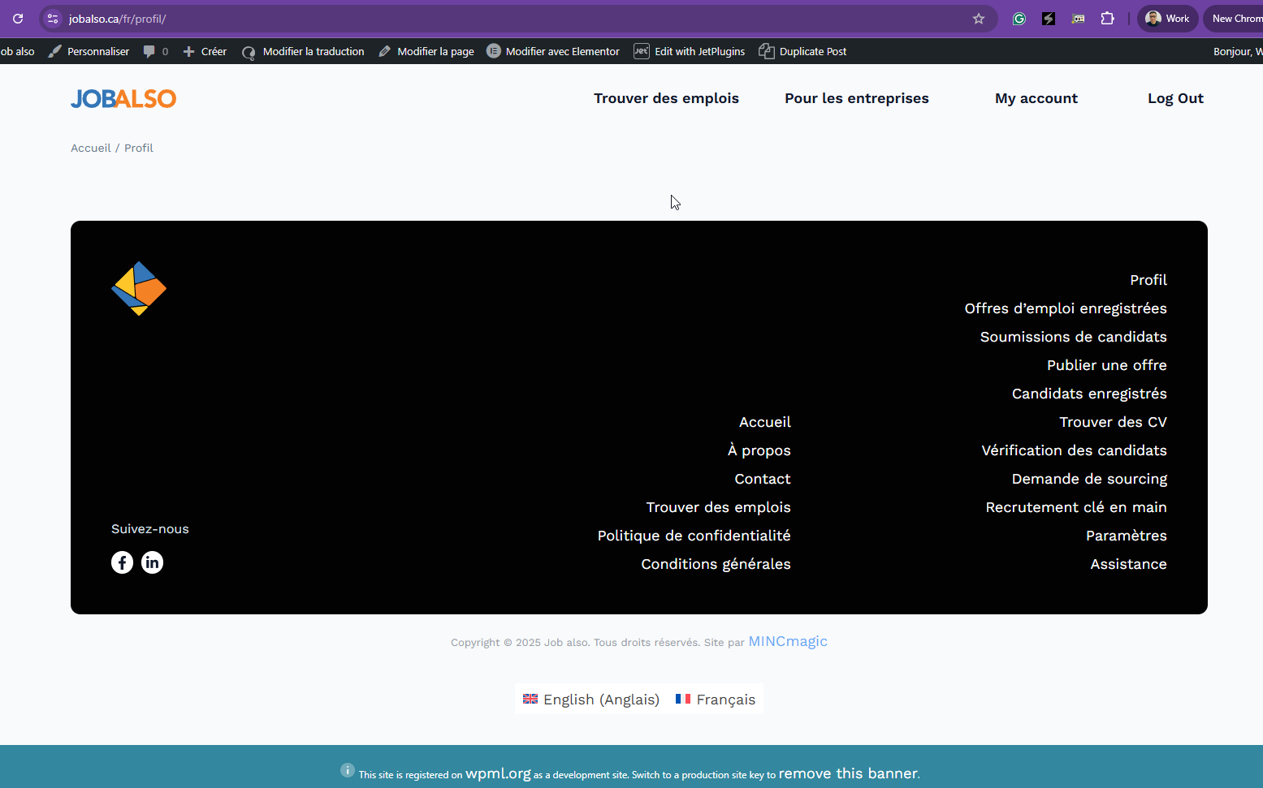Click the extension icon left of the puzzle icon
The image size is (1263, 788).
(x=1079, y=19)
